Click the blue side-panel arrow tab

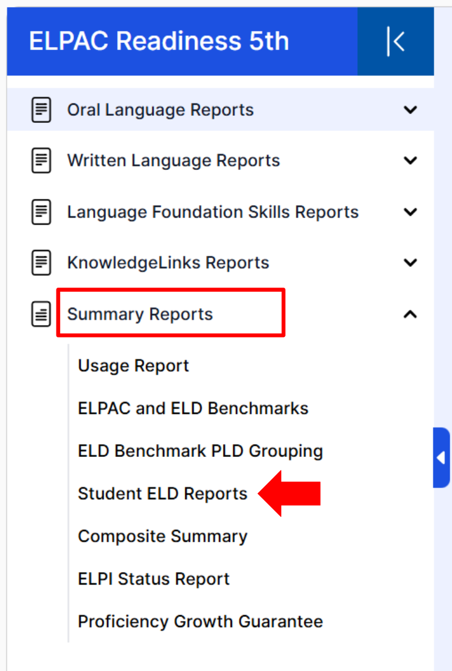point(441,458)
